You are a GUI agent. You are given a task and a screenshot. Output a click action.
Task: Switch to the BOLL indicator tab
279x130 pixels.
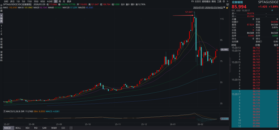[18, 128]
